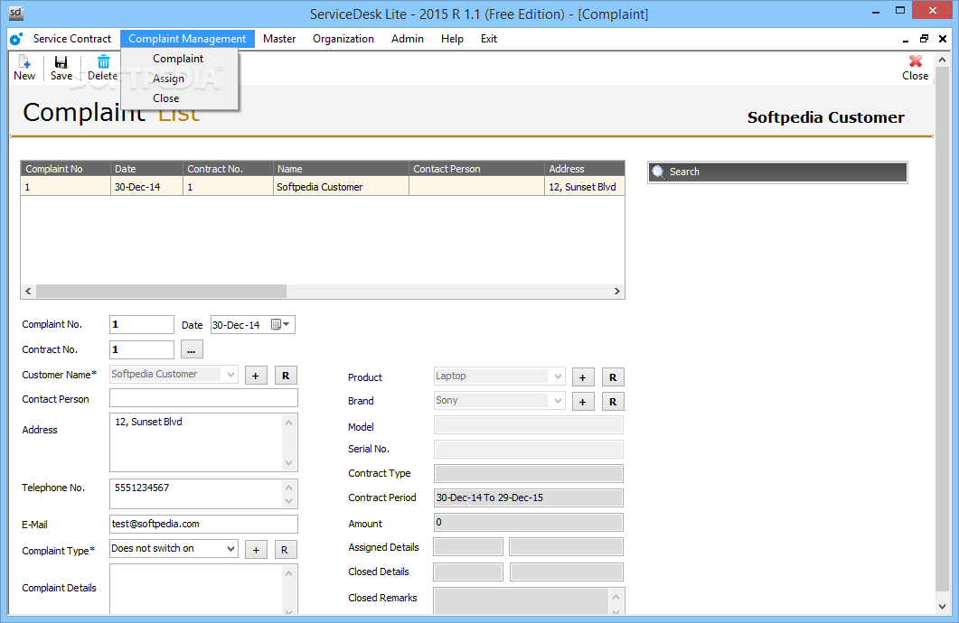The height and width of the screenshot is (623, 959).
Task: Select the 12, Sunset Blvd grid cell
Action: click(x=585, y=187)
